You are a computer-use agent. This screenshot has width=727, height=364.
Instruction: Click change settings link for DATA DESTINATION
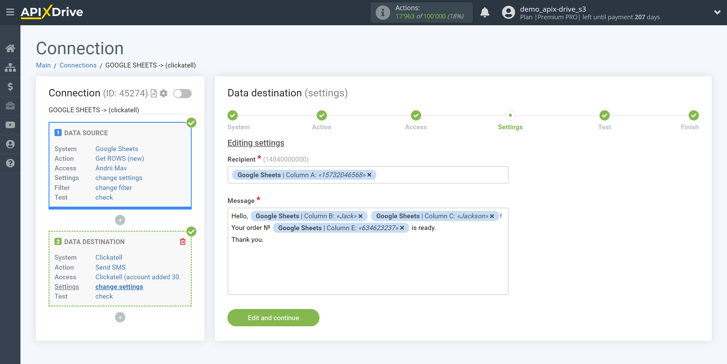pos(118,287)
